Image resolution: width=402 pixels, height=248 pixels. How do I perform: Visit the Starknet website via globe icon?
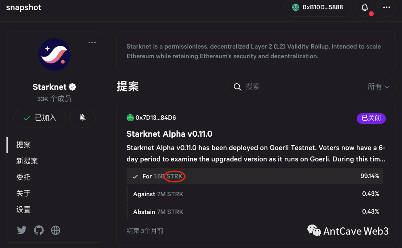tap(55, 230)
